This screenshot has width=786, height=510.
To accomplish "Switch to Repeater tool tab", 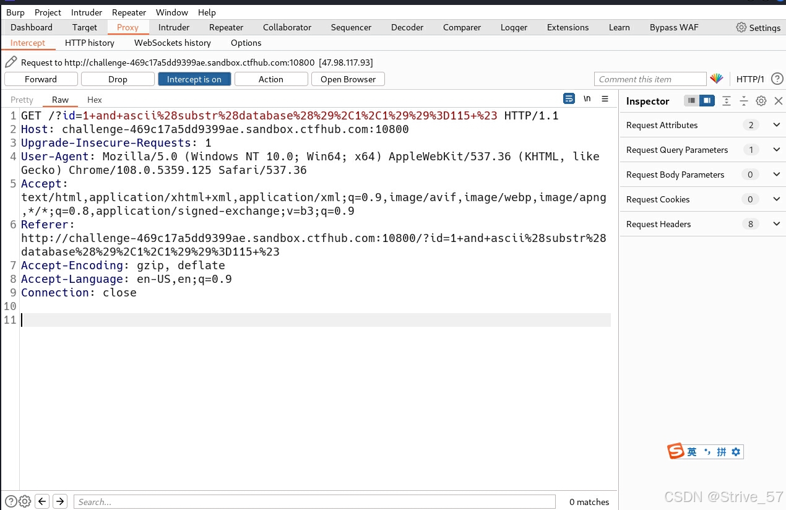I will click(226, 27).
